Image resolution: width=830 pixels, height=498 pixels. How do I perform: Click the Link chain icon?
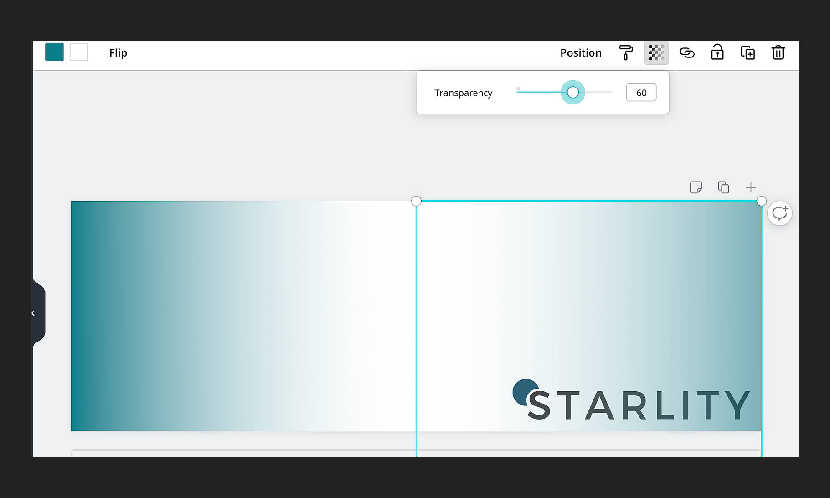coord(687,53)
